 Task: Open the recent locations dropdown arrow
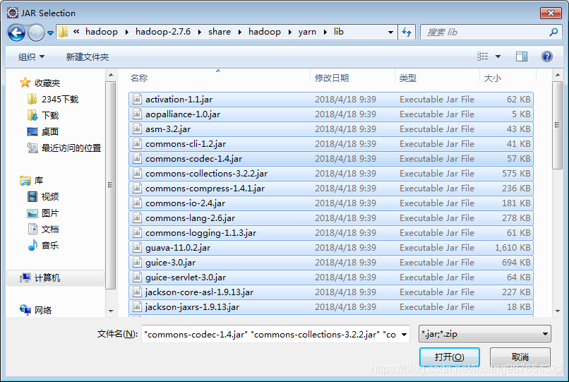click(50, 33)
